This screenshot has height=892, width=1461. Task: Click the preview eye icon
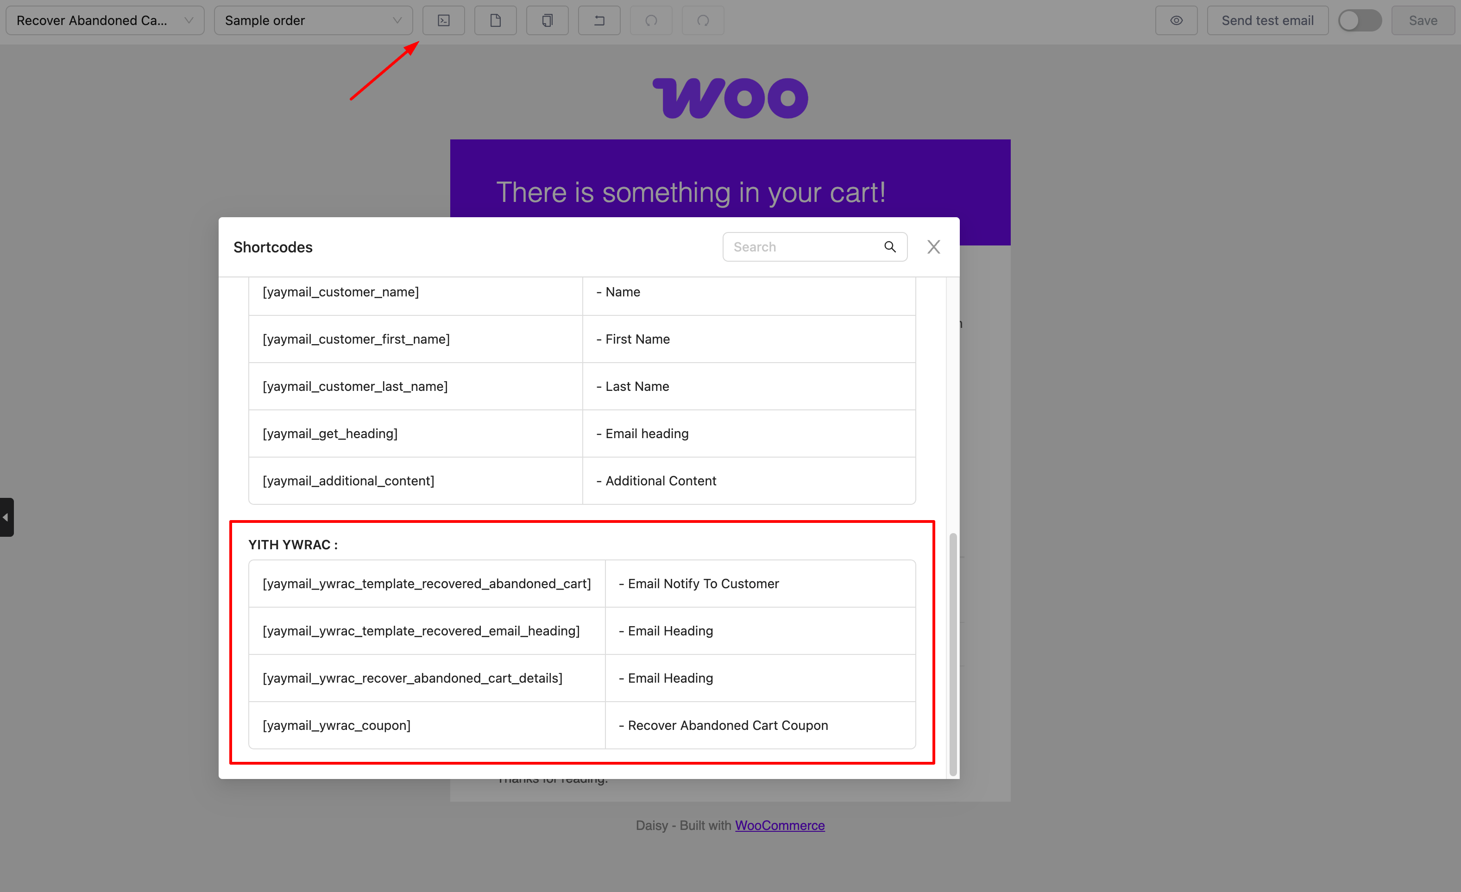click(1176, 21)
